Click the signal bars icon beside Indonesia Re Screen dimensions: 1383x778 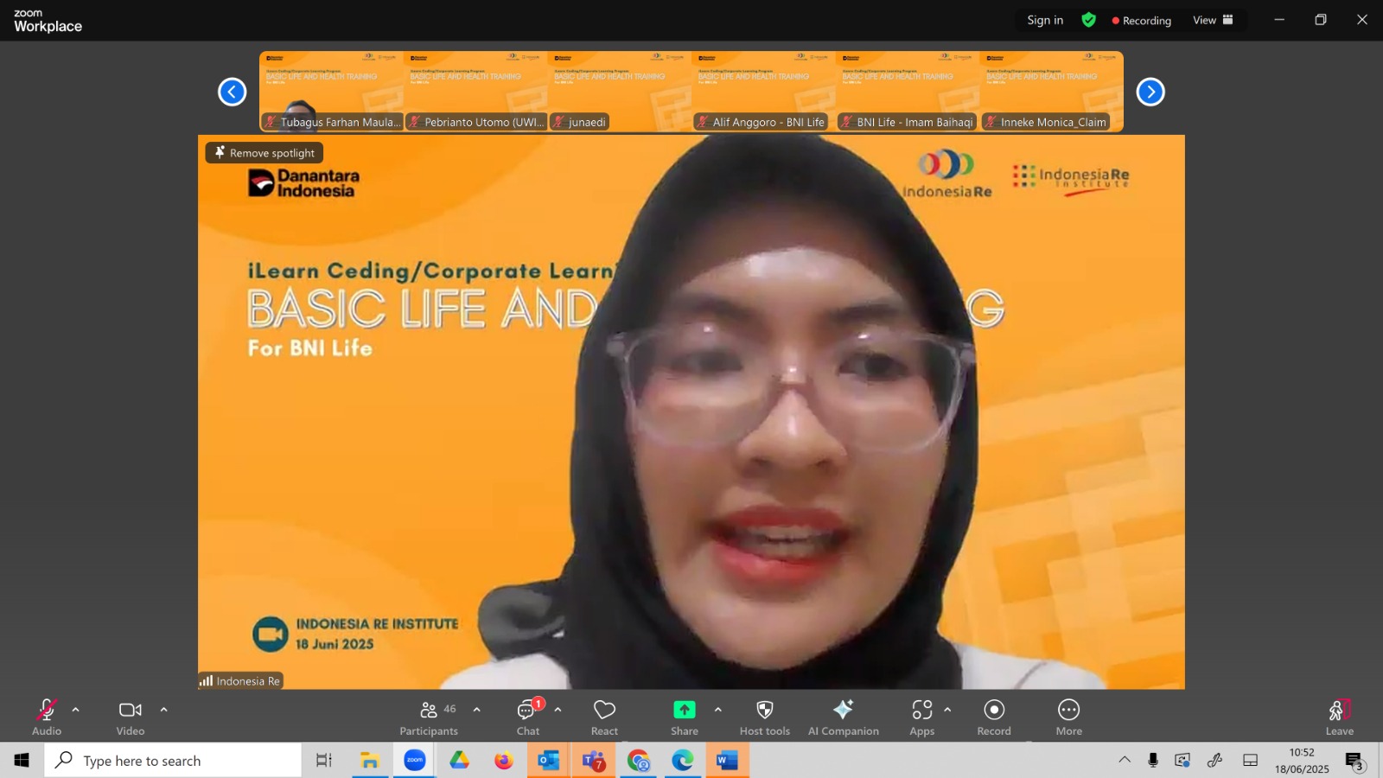[206, 681]
